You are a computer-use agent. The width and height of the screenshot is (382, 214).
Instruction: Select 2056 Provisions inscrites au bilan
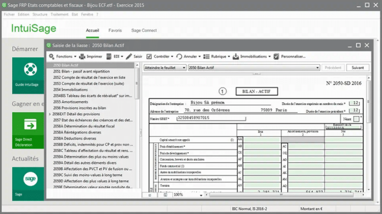[x=80, y=108]
